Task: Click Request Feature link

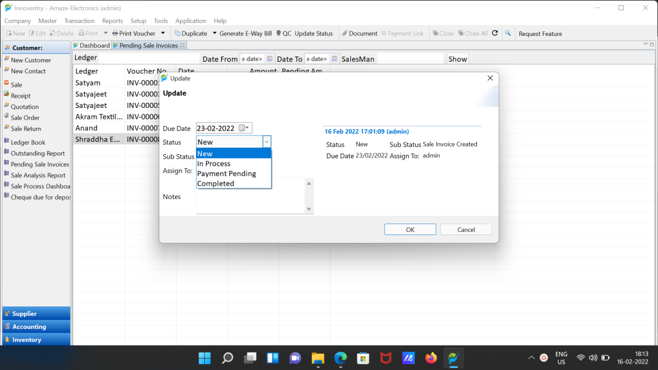Action: pyautogui.click(x=540, y=33)
